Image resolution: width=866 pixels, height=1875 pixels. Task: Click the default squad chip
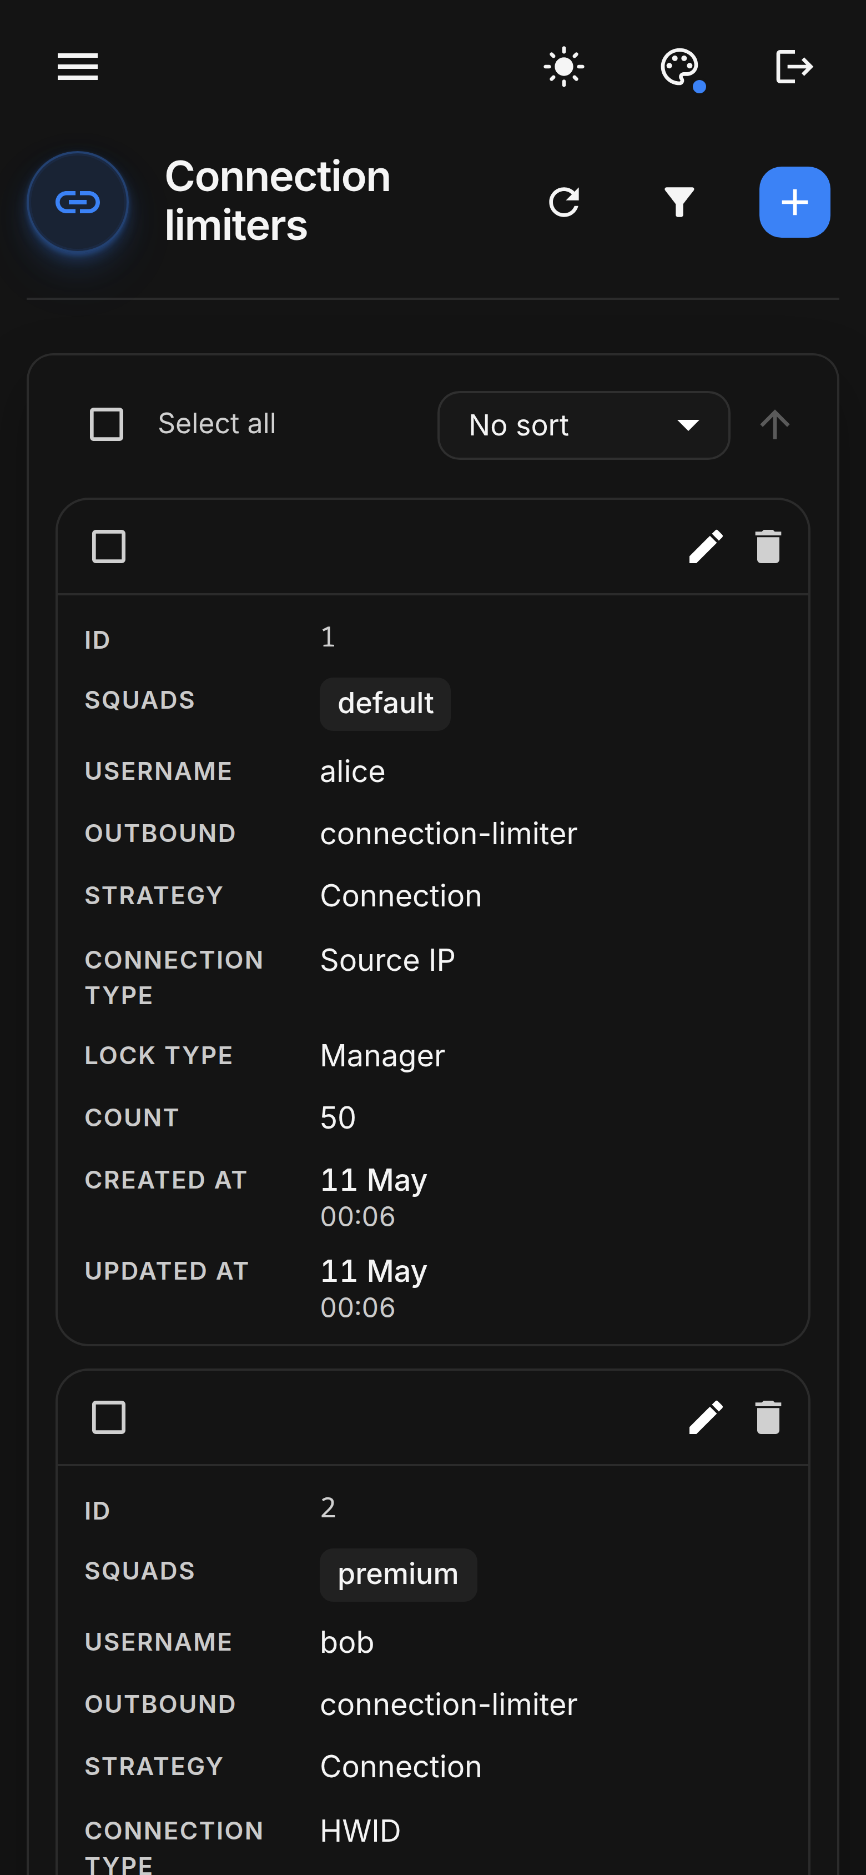(386, 704)
